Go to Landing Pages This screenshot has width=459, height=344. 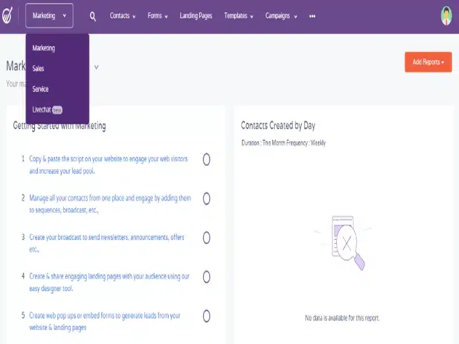[x=196, y=16]
